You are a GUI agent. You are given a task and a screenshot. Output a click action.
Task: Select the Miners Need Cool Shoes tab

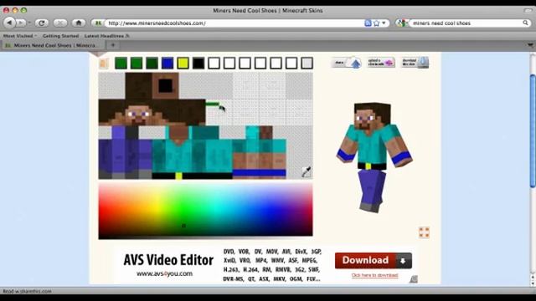click(x=53, y=45)
